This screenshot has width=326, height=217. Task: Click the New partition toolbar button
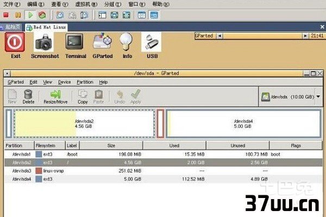coord(12,97)
